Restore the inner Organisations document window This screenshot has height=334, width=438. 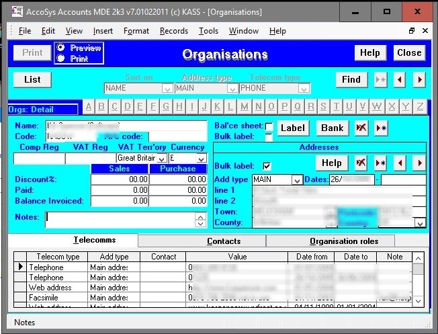pyautogui.click(x=412, y=31)
